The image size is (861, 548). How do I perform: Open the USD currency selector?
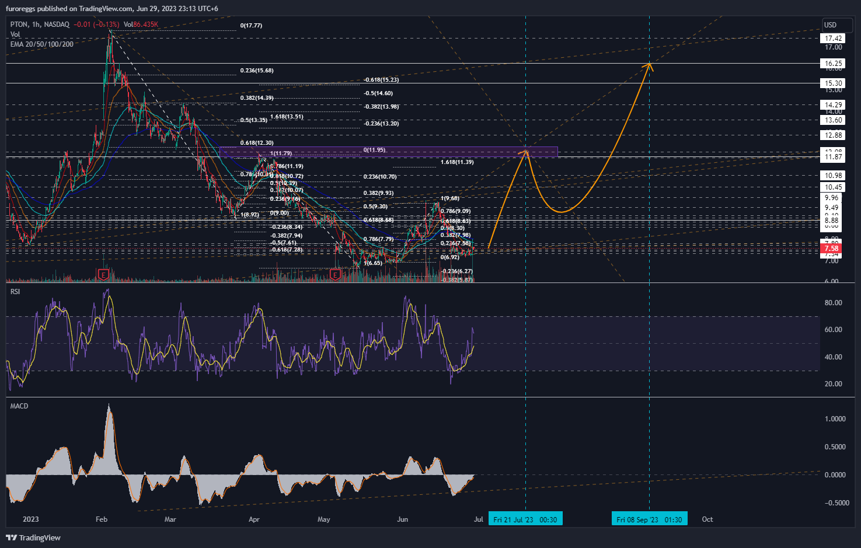coord(838,25)
